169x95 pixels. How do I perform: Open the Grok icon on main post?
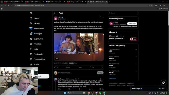(100, 17)
